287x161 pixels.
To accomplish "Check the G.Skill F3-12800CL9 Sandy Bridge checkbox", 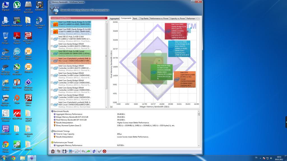I will [52, 68].
